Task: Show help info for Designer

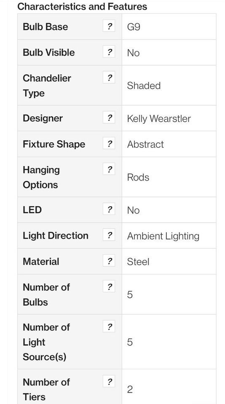Action: pos(109,117)
